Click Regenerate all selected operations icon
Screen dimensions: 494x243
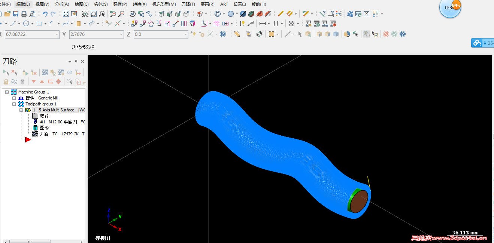tap(25, 72)
